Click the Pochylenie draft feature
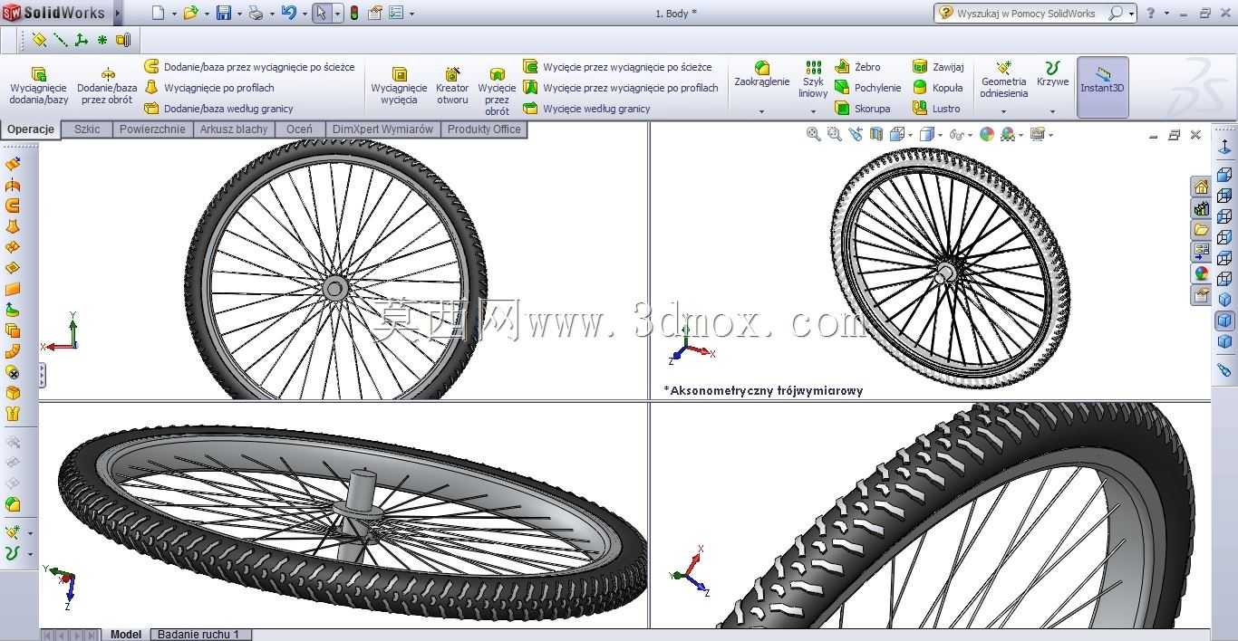The height and width of the screenshot is (641, 1238). tap(867, 88)
